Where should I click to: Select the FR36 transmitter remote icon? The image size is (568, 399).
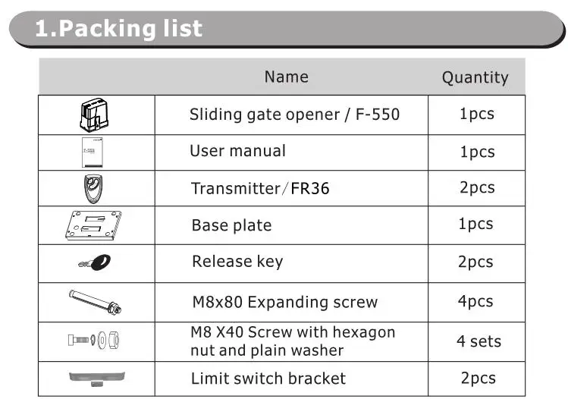coord(93,188)
